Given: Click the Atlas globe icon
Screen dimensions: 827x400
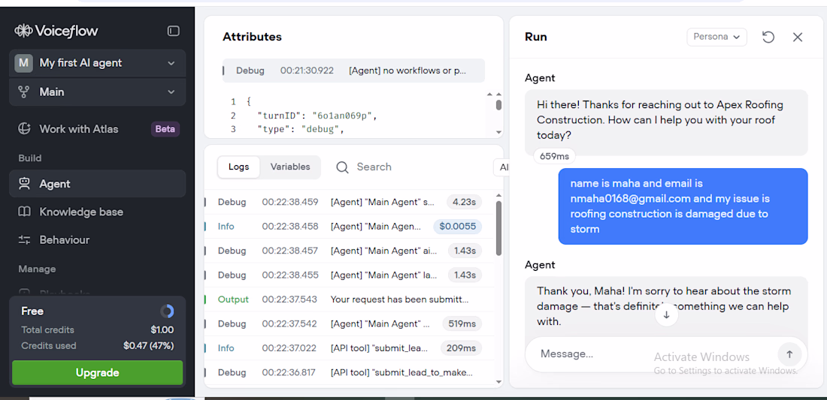Looking at the screenshot, I should tap(24, 129).
